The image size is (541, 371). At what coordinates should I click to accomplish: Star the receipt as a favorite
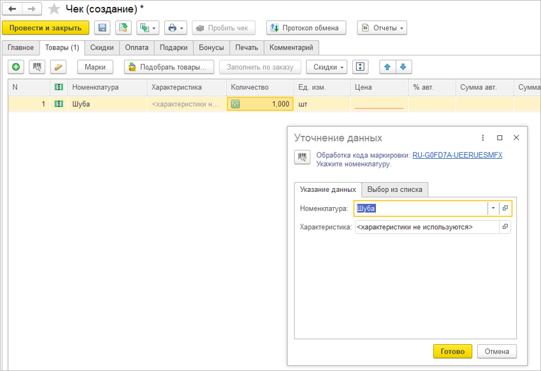[x=55, y=9]
